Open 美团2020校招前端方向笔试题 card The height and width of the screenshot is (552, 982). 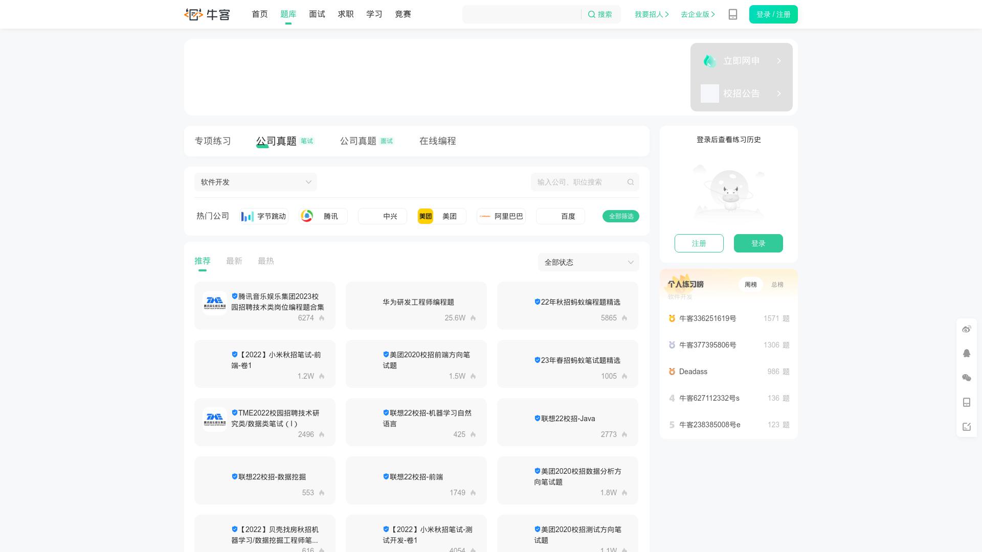[x=416, y=364]
